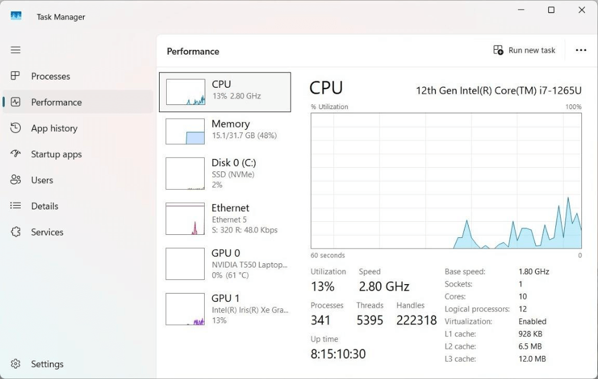Click the Task Manager app icon
The height and width of the screenshot is (379, 598).
tap(16, 16)
